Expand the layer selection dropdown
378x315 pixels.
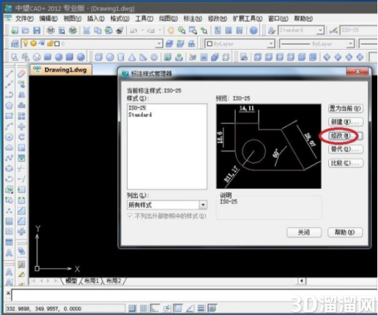(159, 44)
